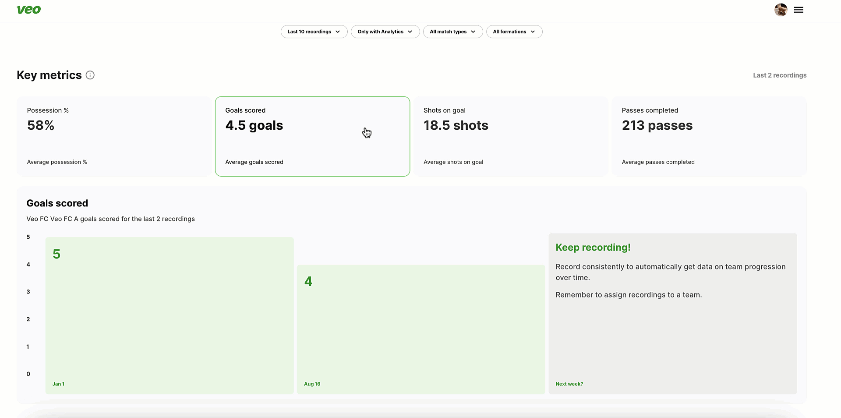Click the Aug 16 goals bar
Screen dimensions: 841x418
tap(420, 329)
